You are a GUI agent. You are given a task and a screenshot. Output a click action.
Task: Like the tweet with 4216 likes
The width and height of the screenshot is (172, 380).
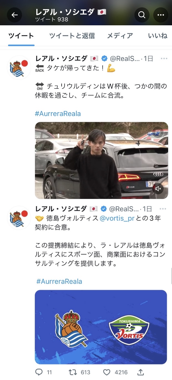pos(107,372)
